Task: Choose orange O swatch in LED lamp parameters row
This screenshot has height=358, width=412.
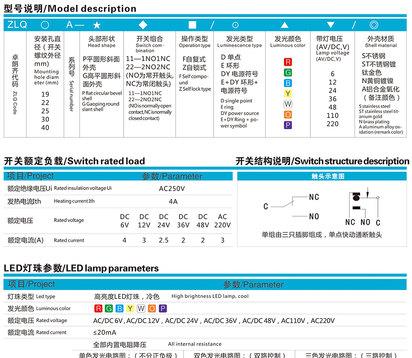Action: coord(152,308)
